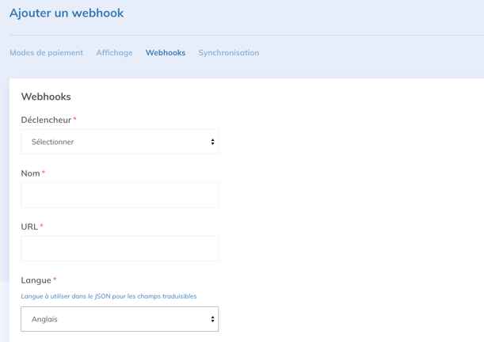Open the Déclencheur dropdown showing Sélectionner
This screenshot has height=342, width=484.
pyautogui.click(x=119, y=142)
